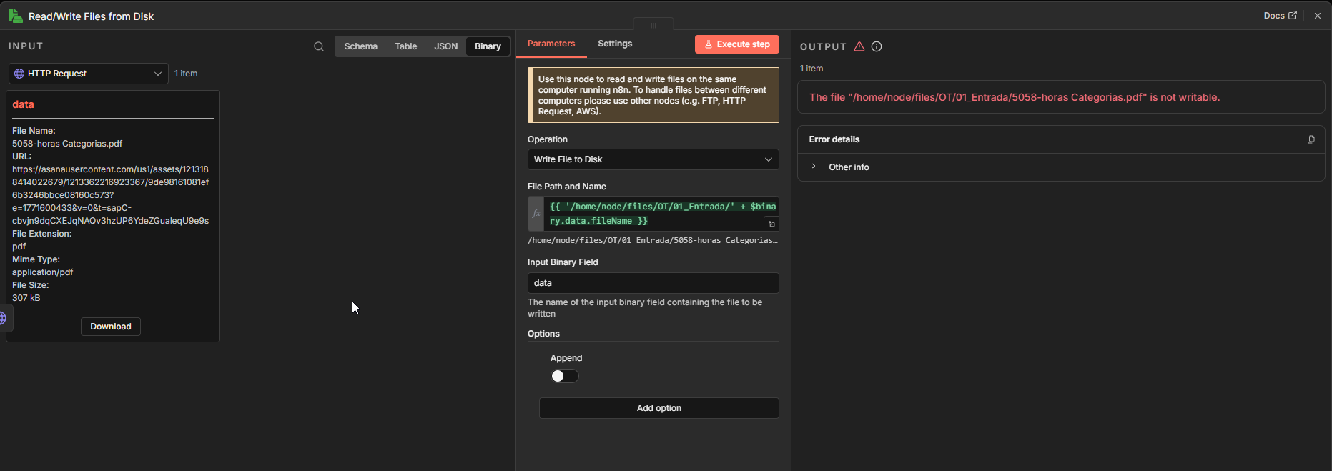Click the globe icon at left edge

[4, 318]
